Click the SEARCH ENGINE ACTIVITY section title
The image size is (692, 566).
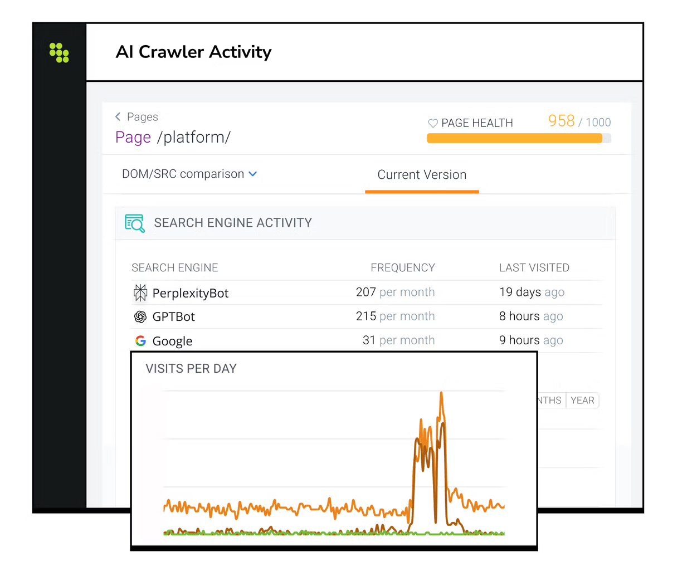pyautogui.click(x=233, y=223)
